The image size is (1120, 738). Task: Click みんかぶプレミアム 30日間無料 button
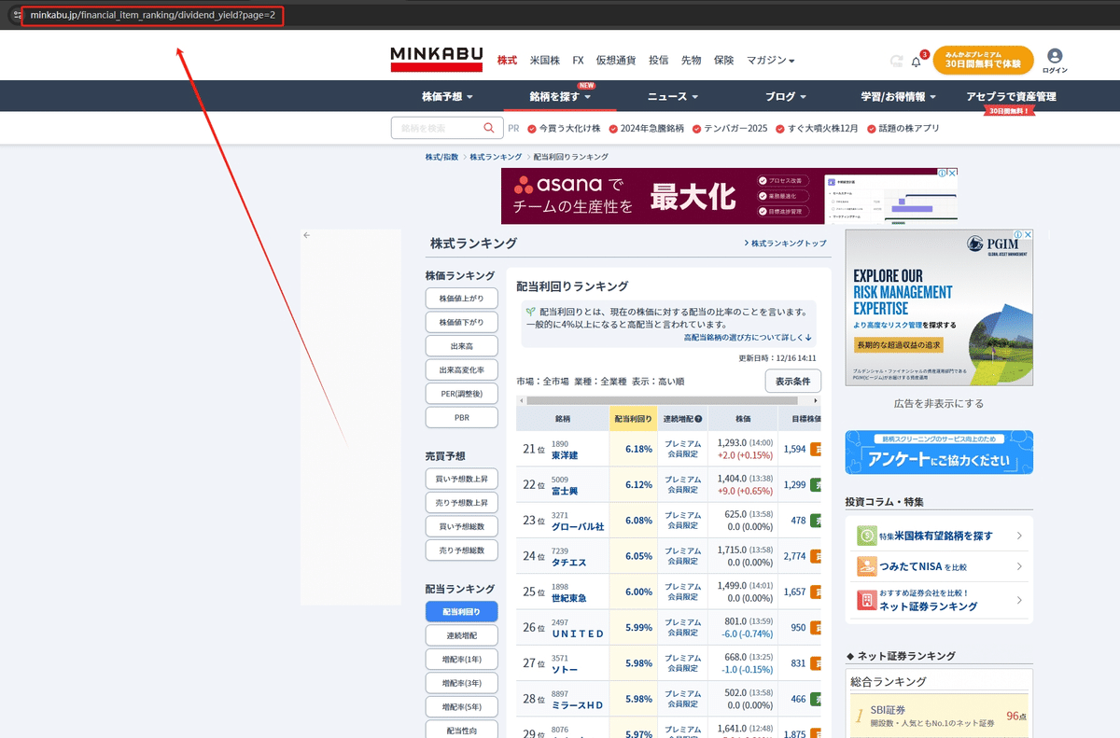(983, 60)
